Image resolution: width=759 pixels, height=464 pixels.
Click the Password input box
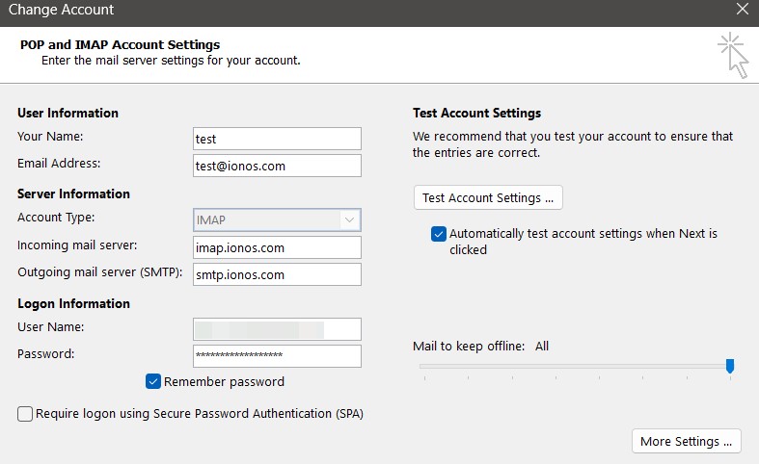tap(277, 356)
